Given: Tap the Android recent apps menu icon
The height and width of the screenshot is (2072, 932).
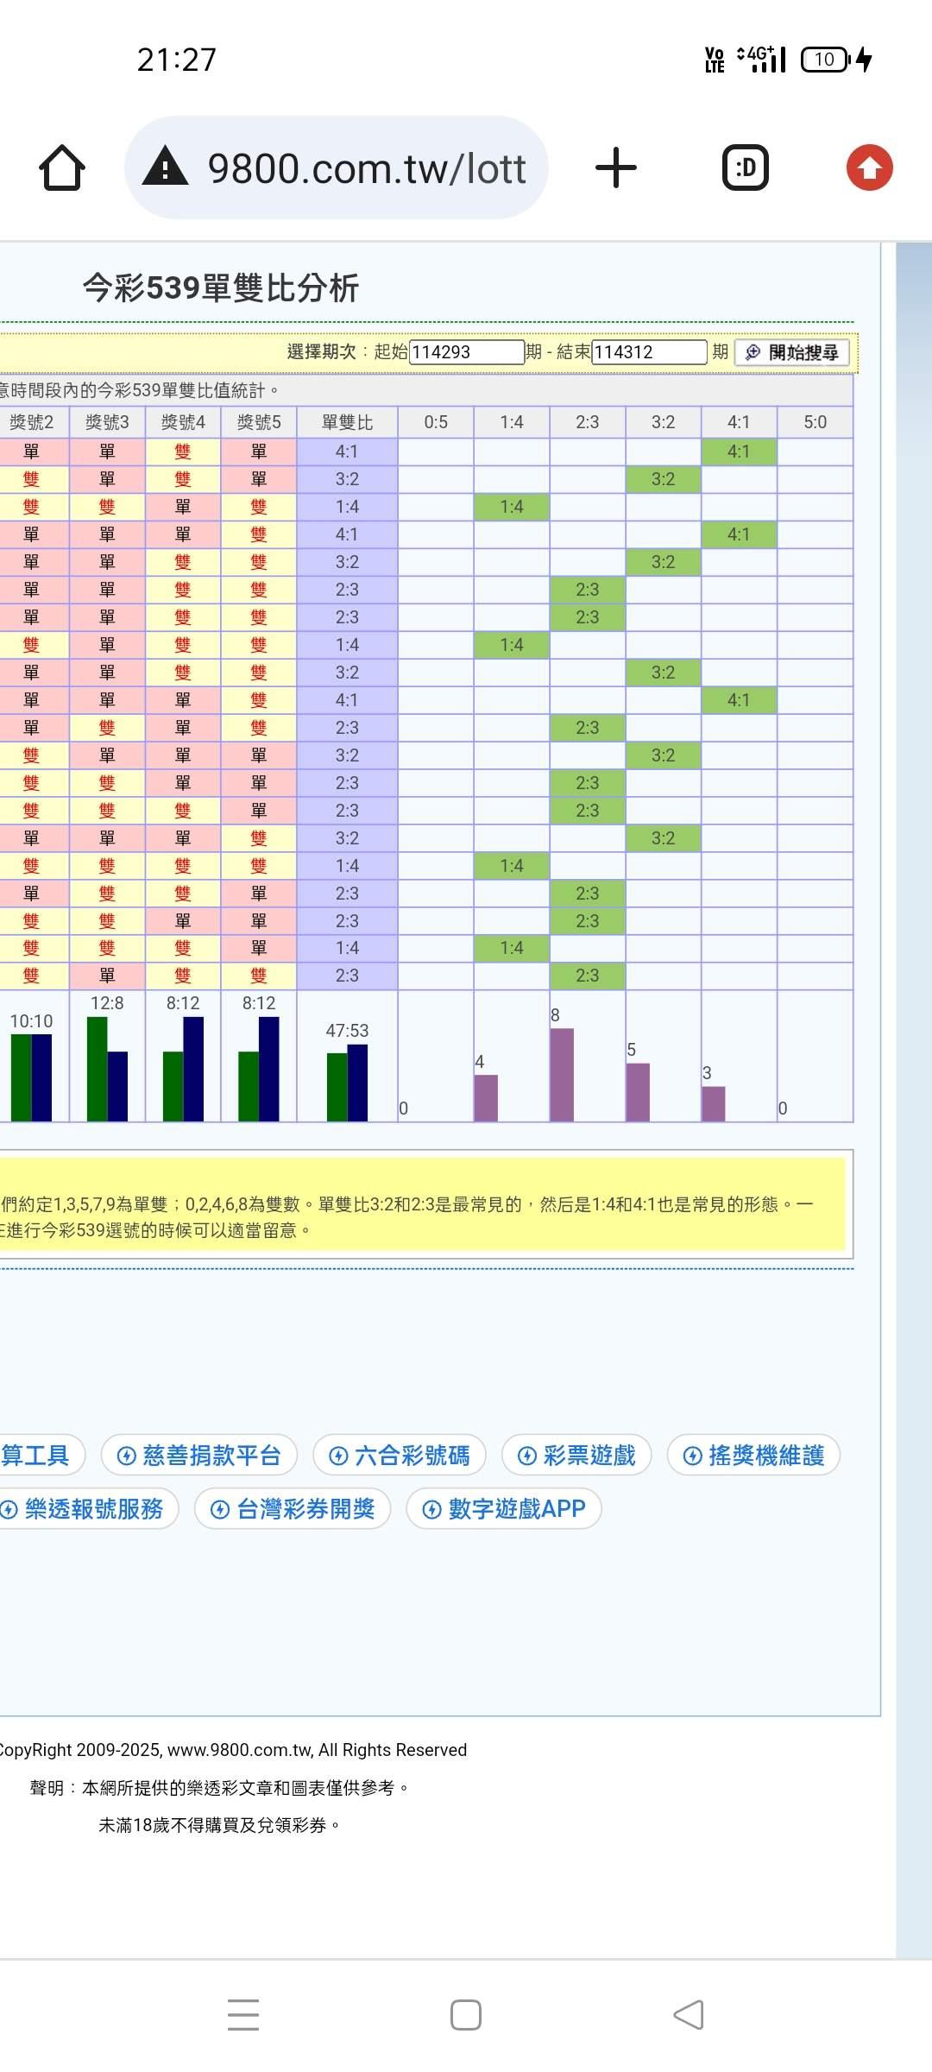Looking at the screenshot, I should (243, 2015).
